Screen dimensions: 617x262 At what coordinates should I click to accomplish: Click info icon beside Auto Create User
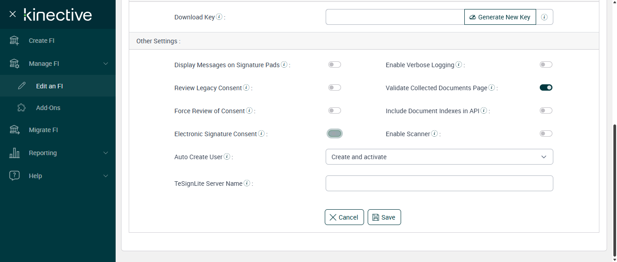(227, 157)
